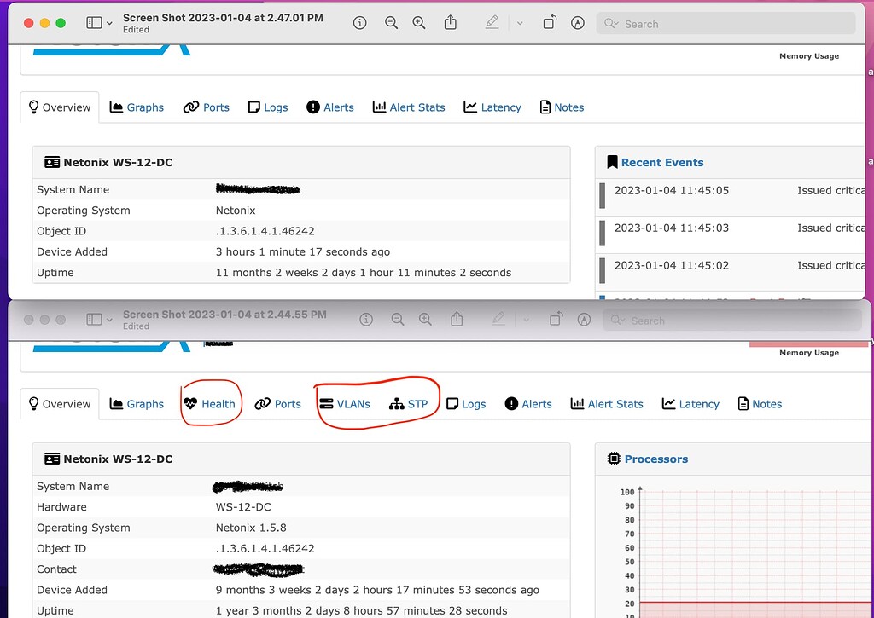Open the Markup pencil icon in Preview toolbar

click(x=492, y=23)
